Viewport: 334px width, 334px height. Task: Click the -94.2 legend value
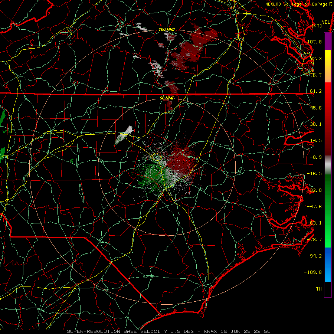click(x=314, y=256)
